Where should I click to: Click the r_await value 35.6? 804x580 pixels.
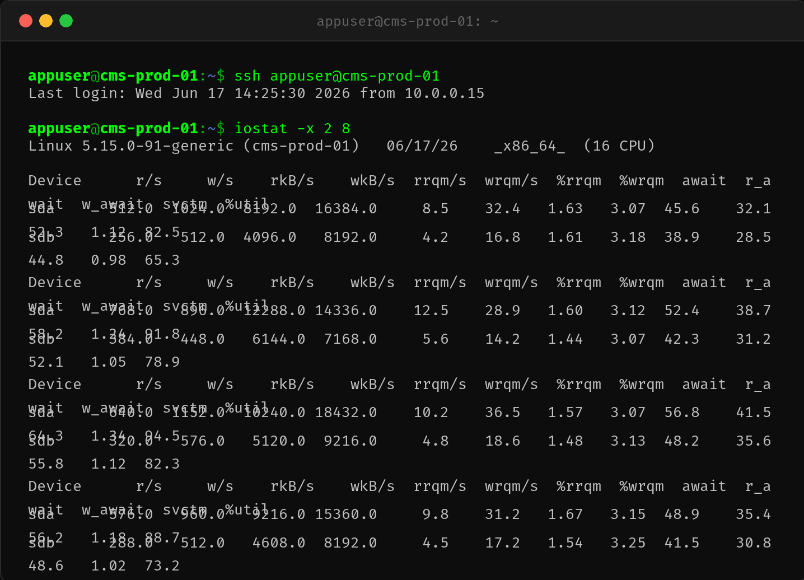coord(754,441)
